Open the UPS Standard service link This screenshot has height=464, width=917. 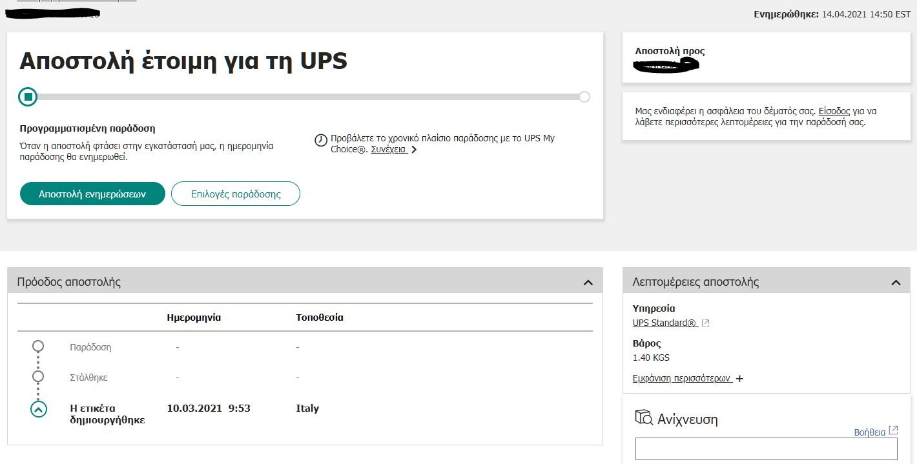click(x=665, y=323)
